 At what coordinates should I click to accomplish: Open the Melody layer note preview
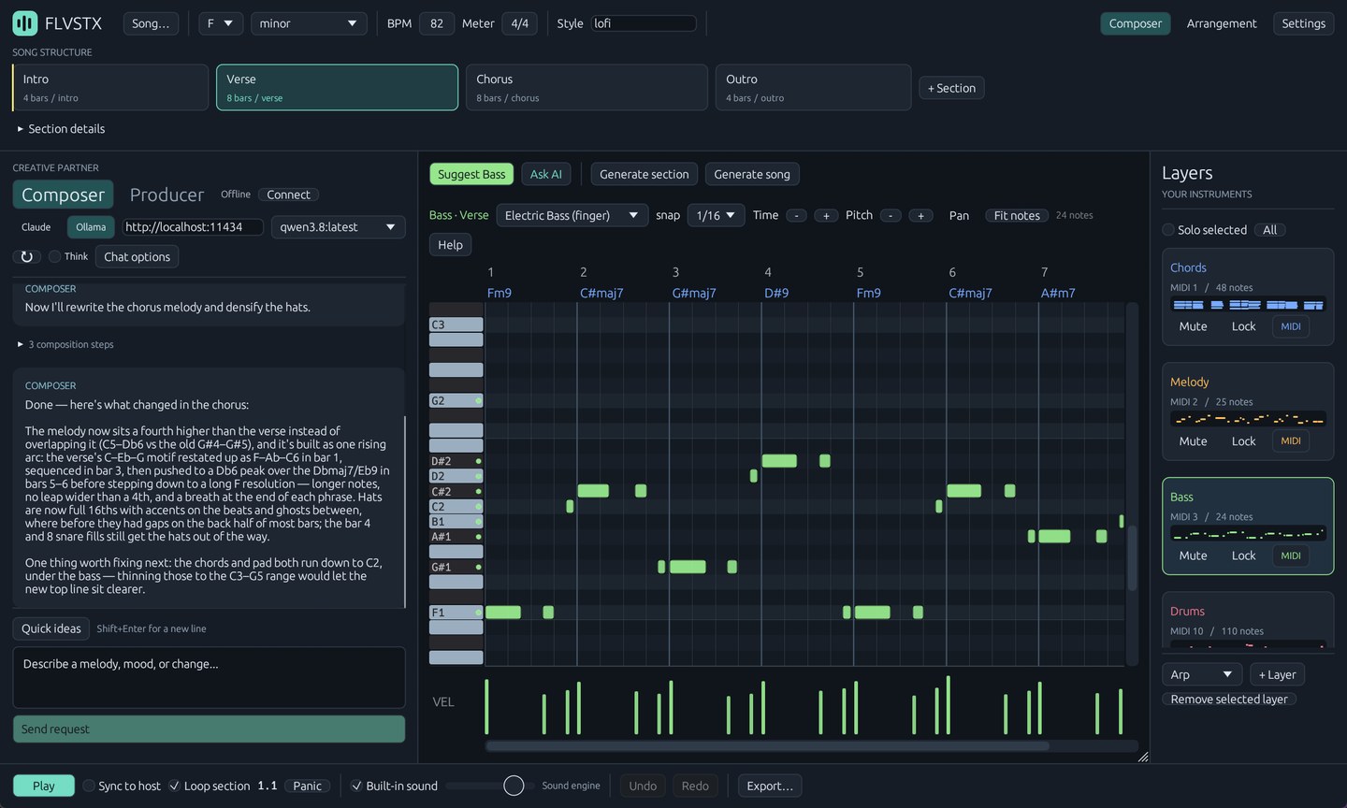(1248, 419)
